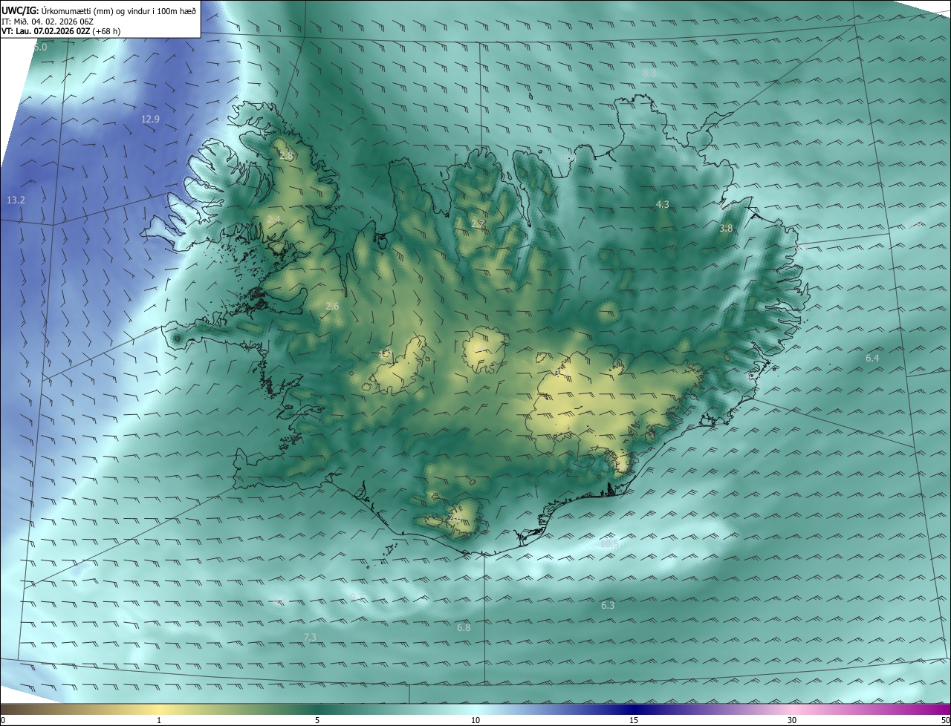Click the 13.2 value on the map

point(16,200)
